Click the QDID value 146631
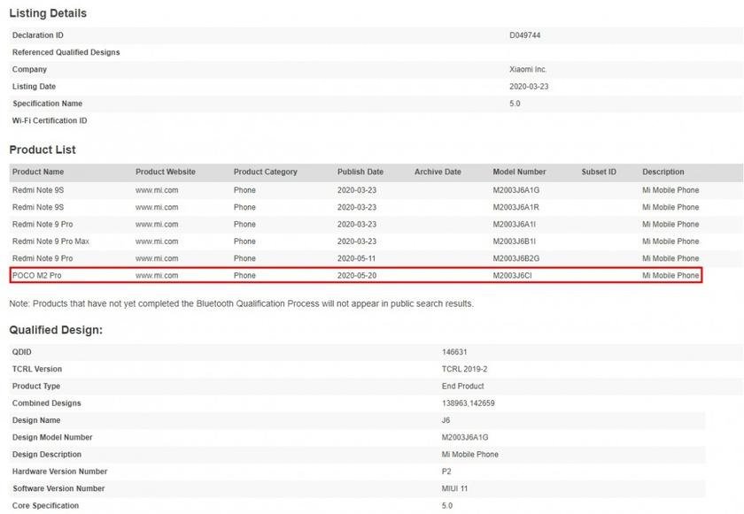This screenshot has width=744, height=514. coord(454,352)
